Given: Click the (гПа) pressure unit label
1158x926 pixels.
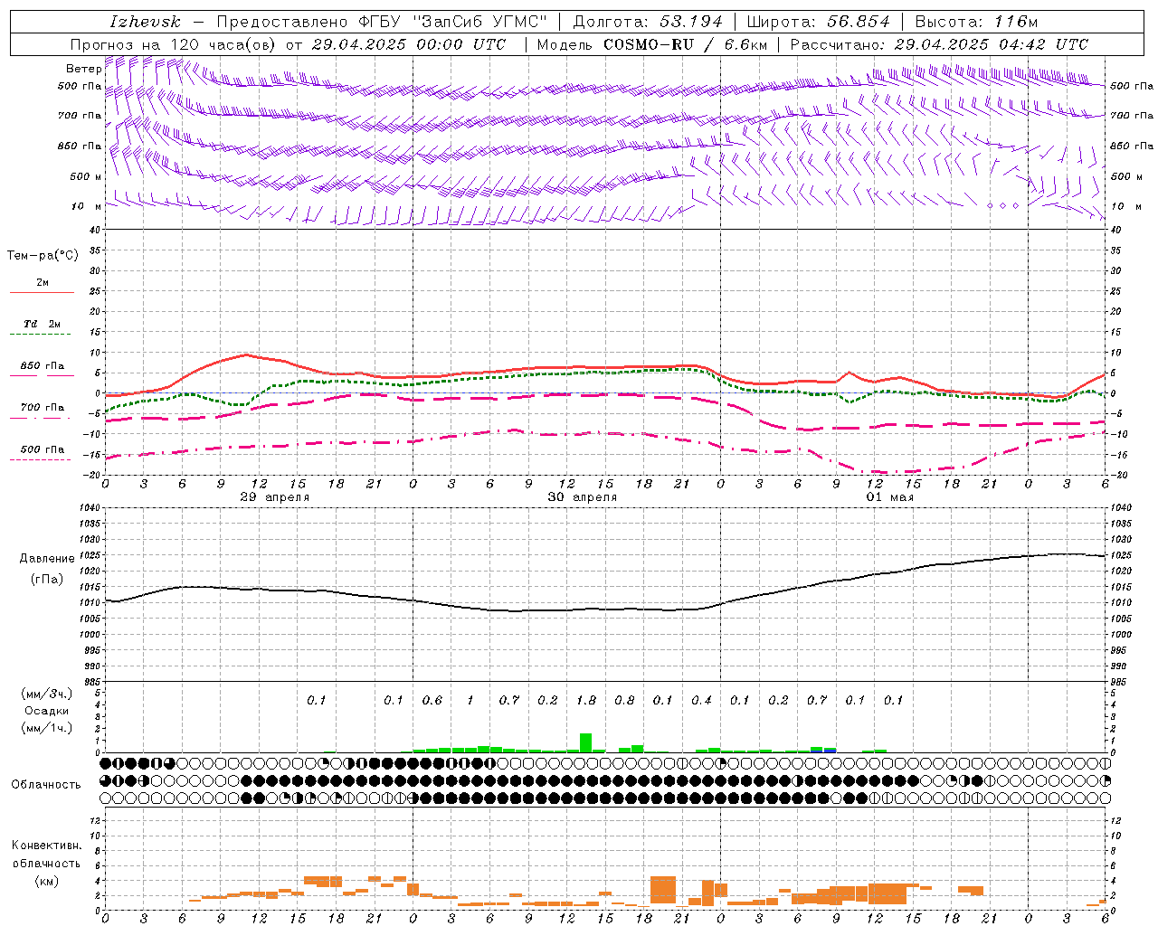Looking at the screenshot, I should (47, 580).
